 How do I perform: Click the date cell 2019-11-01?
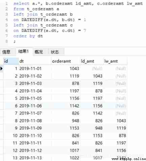point(30,69)
